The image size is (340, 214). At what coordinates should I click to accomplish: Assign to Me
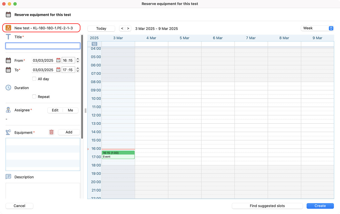(x=71, y=110)
